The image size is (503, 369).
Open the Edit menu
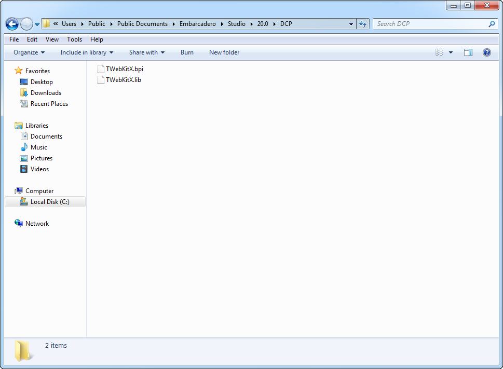click(32, 39)
